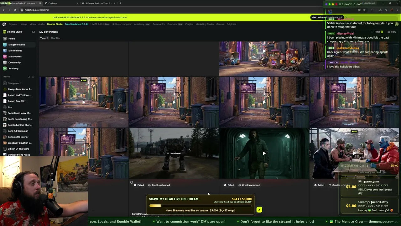Open the colorful junk alley thumbnail
This screenshot has width=401, height=226.
264,59
